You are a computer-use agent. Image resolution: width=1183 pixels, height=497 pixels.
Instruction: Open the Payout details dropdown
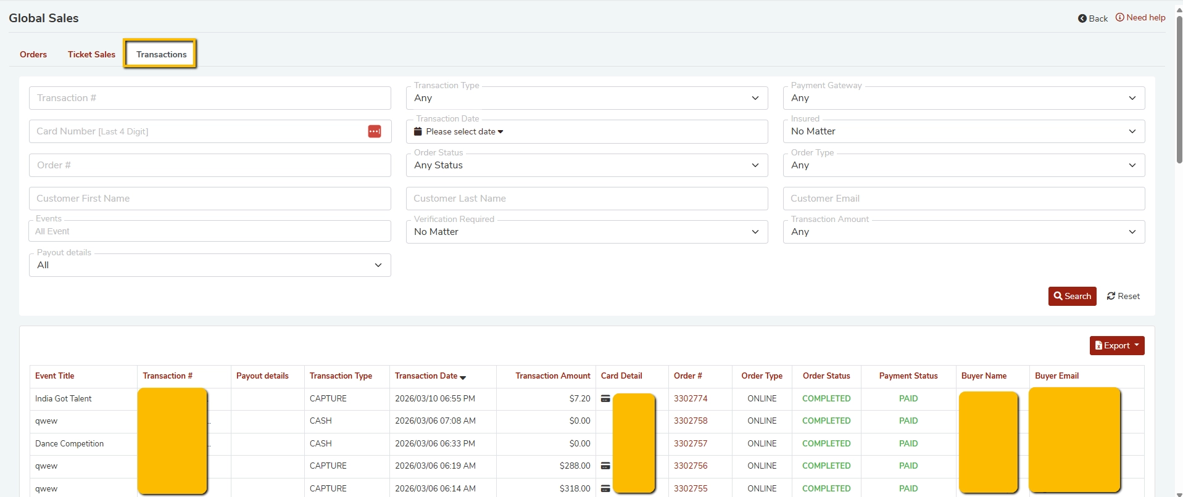click(210, 265)
